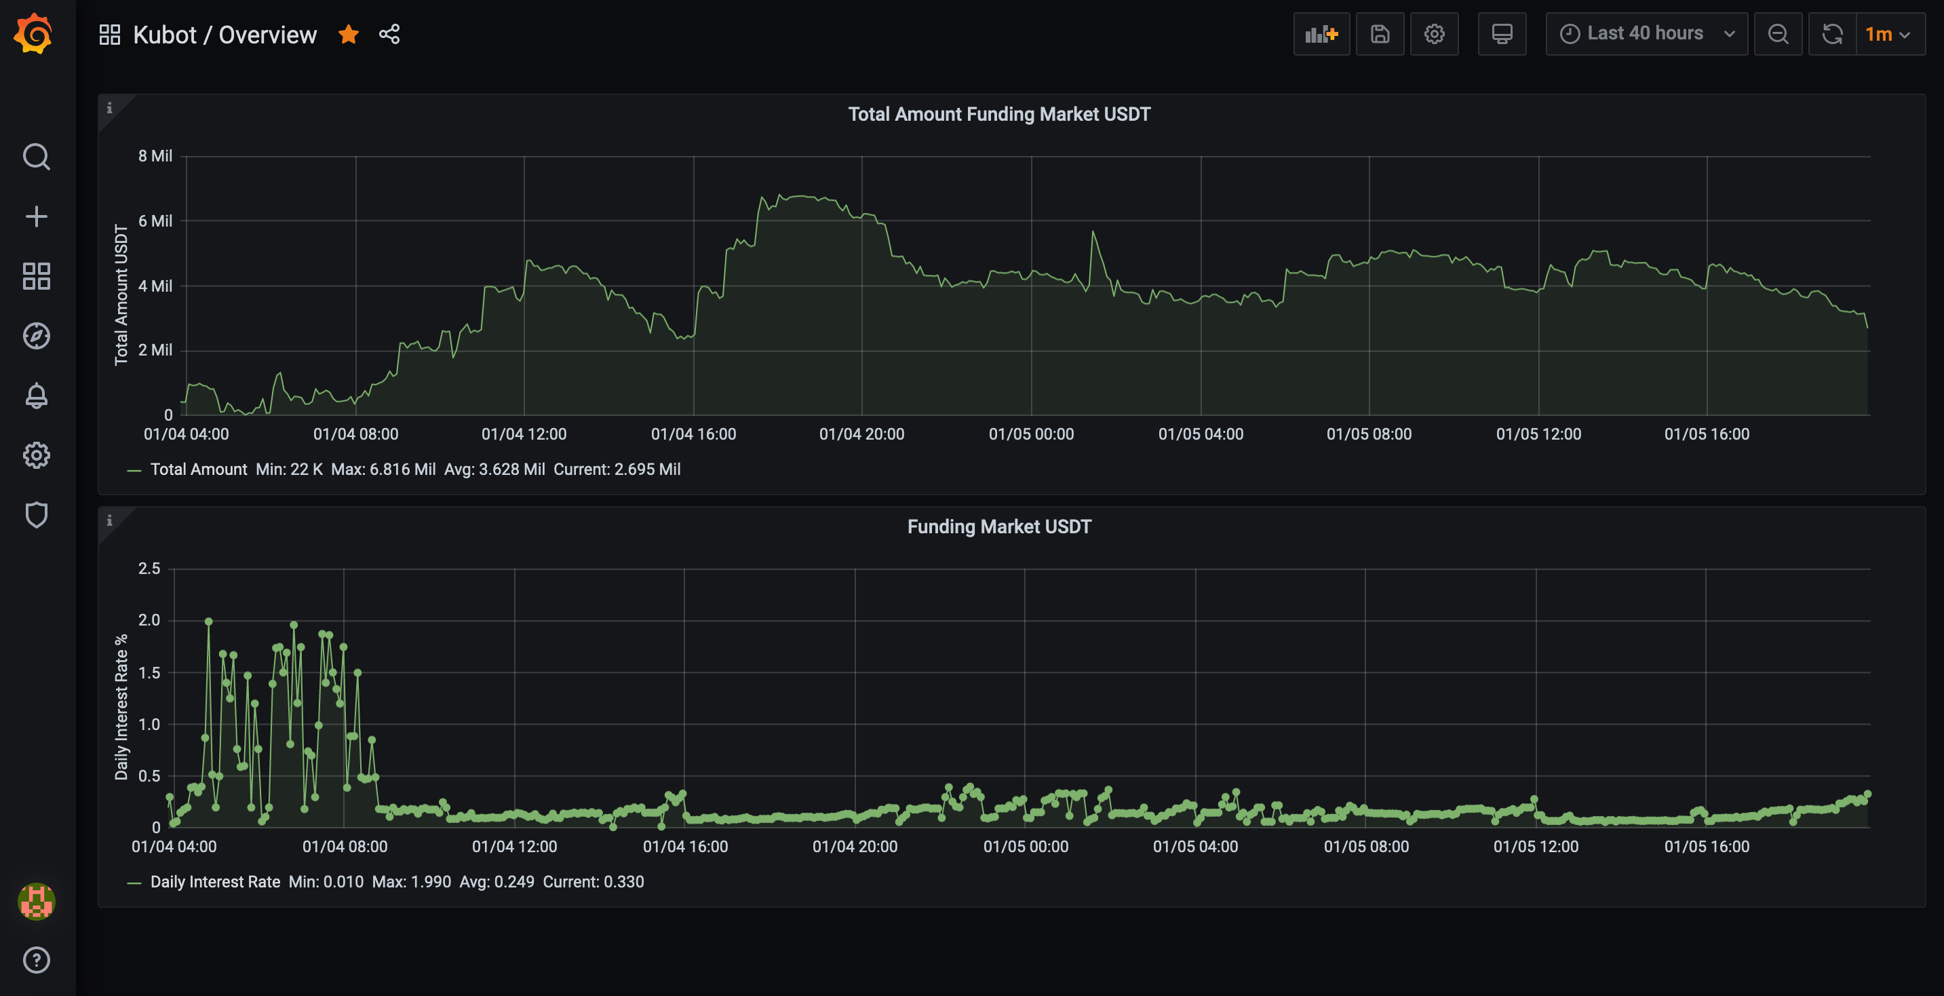Open the Funding Market USDT panel title menu
The width and height of the screenshot is (1944, 996).
(998, 526)
